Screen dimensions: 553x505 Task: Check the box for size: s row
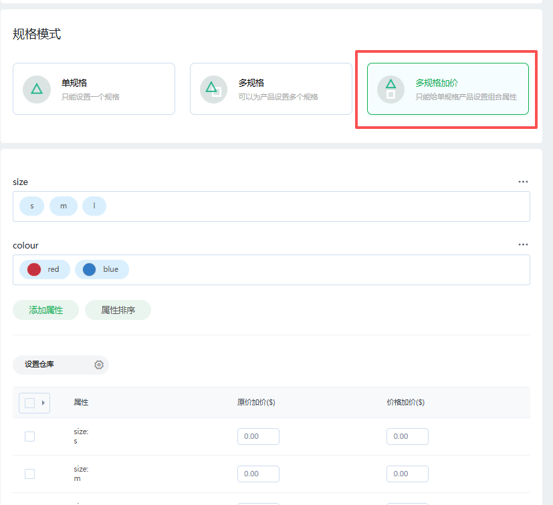point(29,436)
